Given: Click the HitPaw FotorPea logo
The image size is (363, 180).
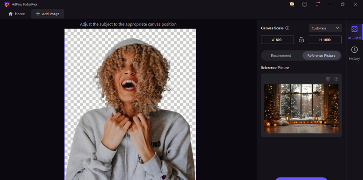Looking at the screenshot, I should [x=7, y=4].
